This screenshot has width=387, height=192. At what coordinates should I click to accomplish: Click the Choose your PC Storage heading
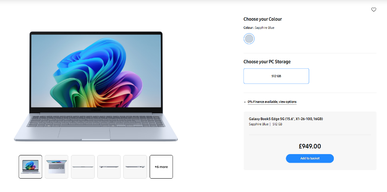[267, 62]
